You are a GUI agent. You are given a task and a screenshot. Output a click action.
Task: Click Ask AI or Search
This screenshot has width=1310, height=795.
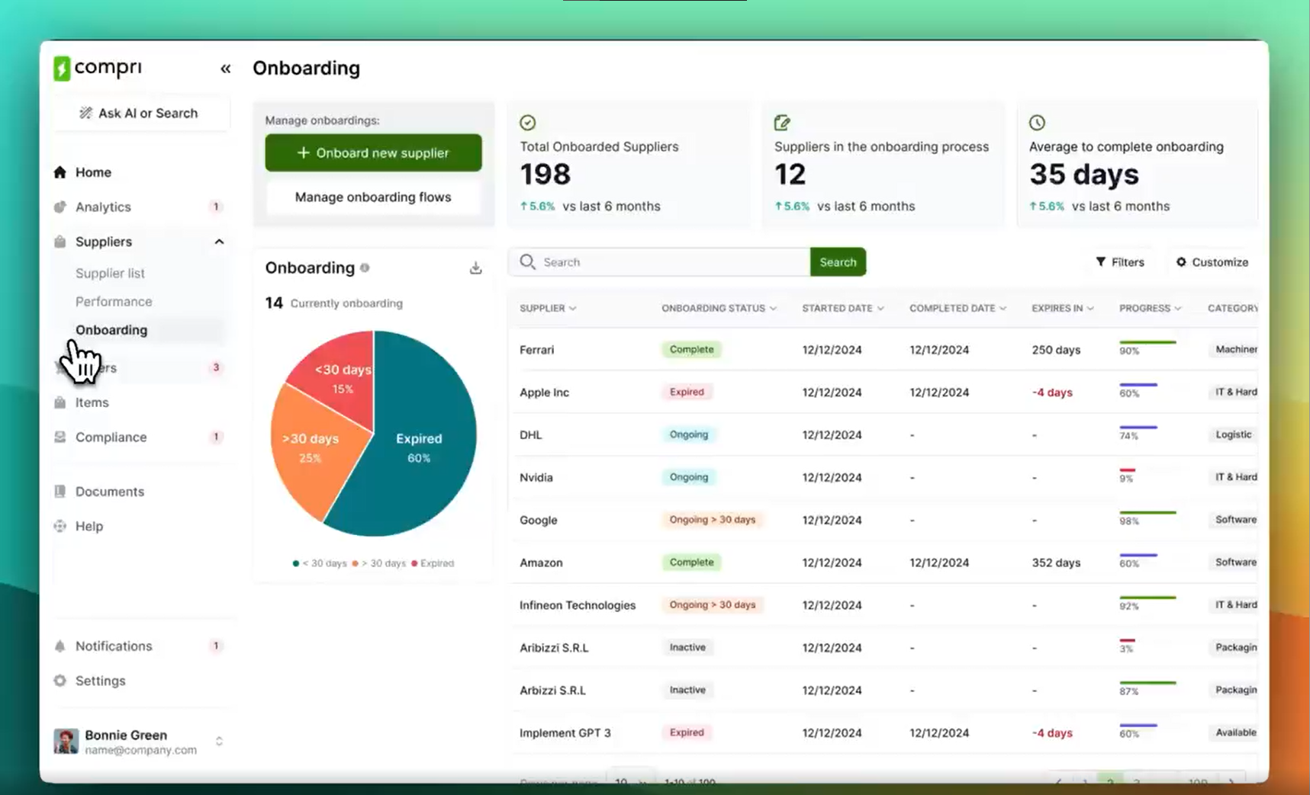141,113
